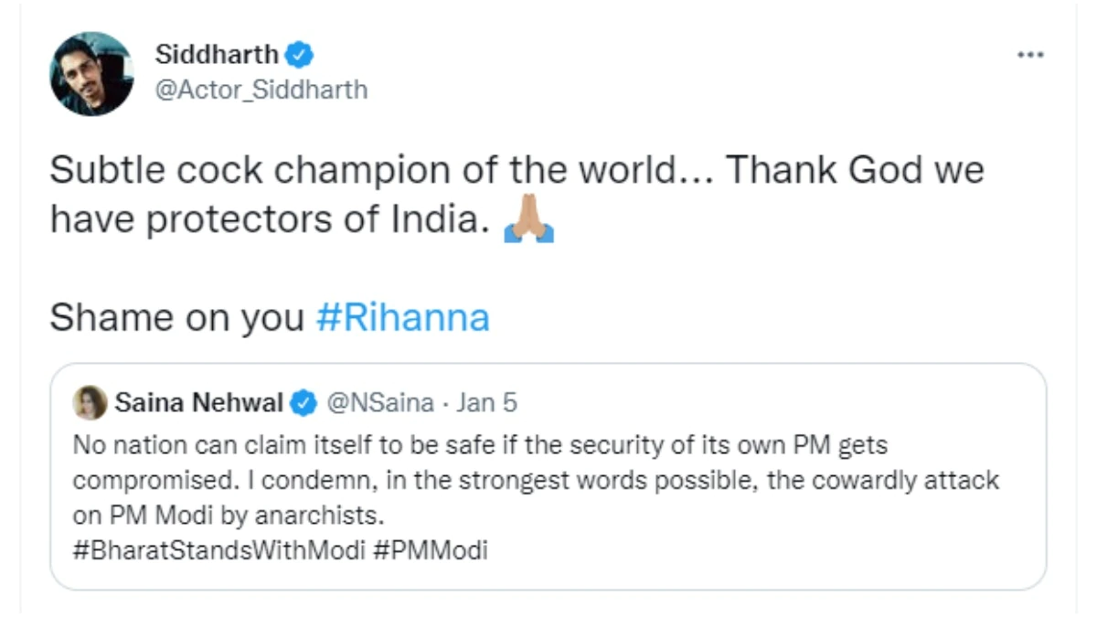Click Siddharth's profile avatar photo

pyautogui.click(x=91, y=74)
